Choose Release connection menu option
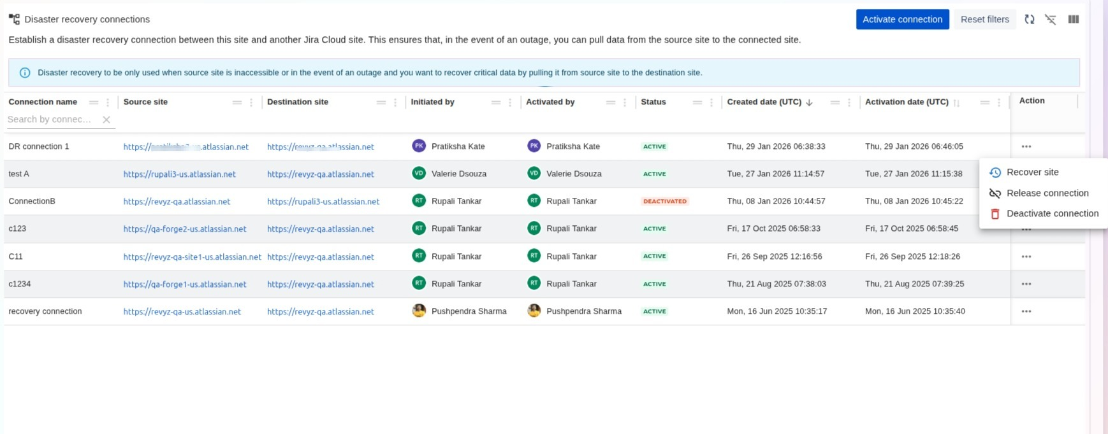 1047,193
